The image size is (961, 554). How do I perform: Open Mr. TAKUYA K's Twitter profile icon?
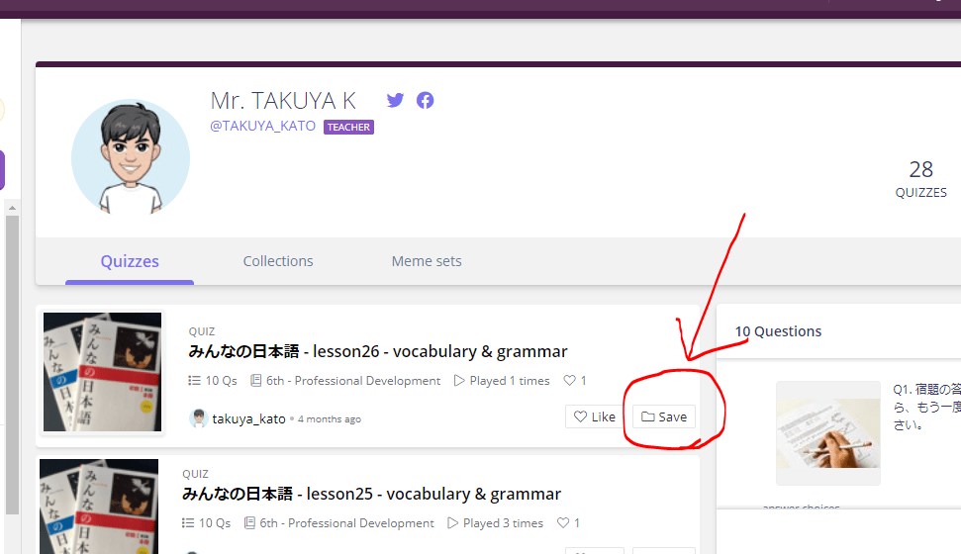(395, 100)
